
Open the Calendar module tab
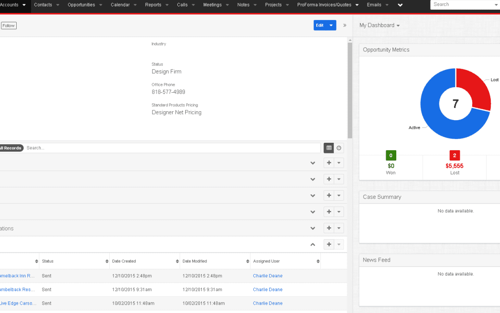(x=120, y=5)
